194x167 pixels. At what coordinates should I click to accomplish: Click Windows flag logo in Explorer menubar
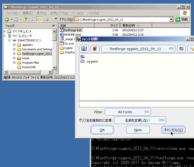pyautogui.click(x=185, y=13)
